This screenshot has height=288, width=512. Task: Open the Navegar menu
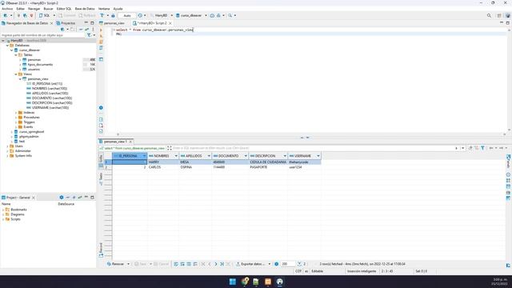point(34,9)
